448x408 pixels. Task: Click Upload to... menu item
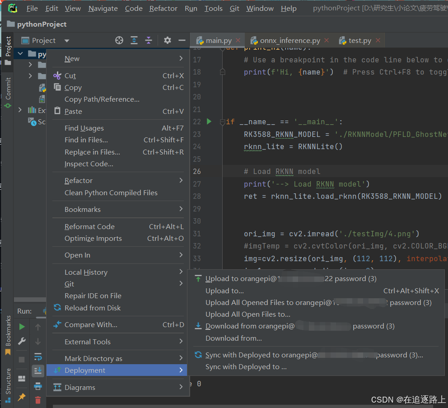[316, 291]
